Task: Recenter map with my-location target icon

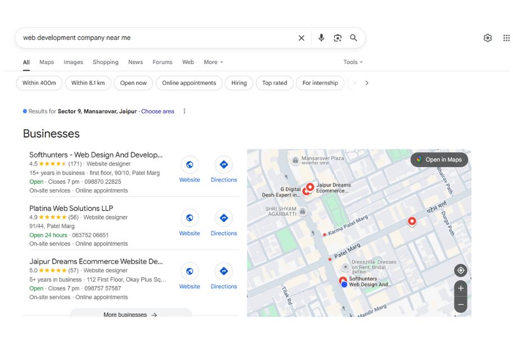Action: pos(461,270)
